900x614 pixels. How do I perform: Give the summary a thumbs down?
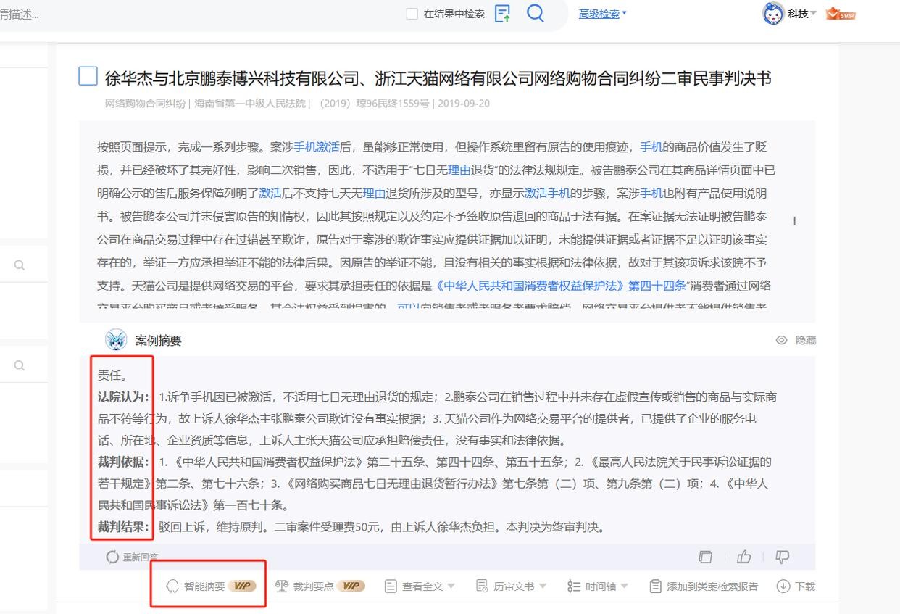(783, 557)
